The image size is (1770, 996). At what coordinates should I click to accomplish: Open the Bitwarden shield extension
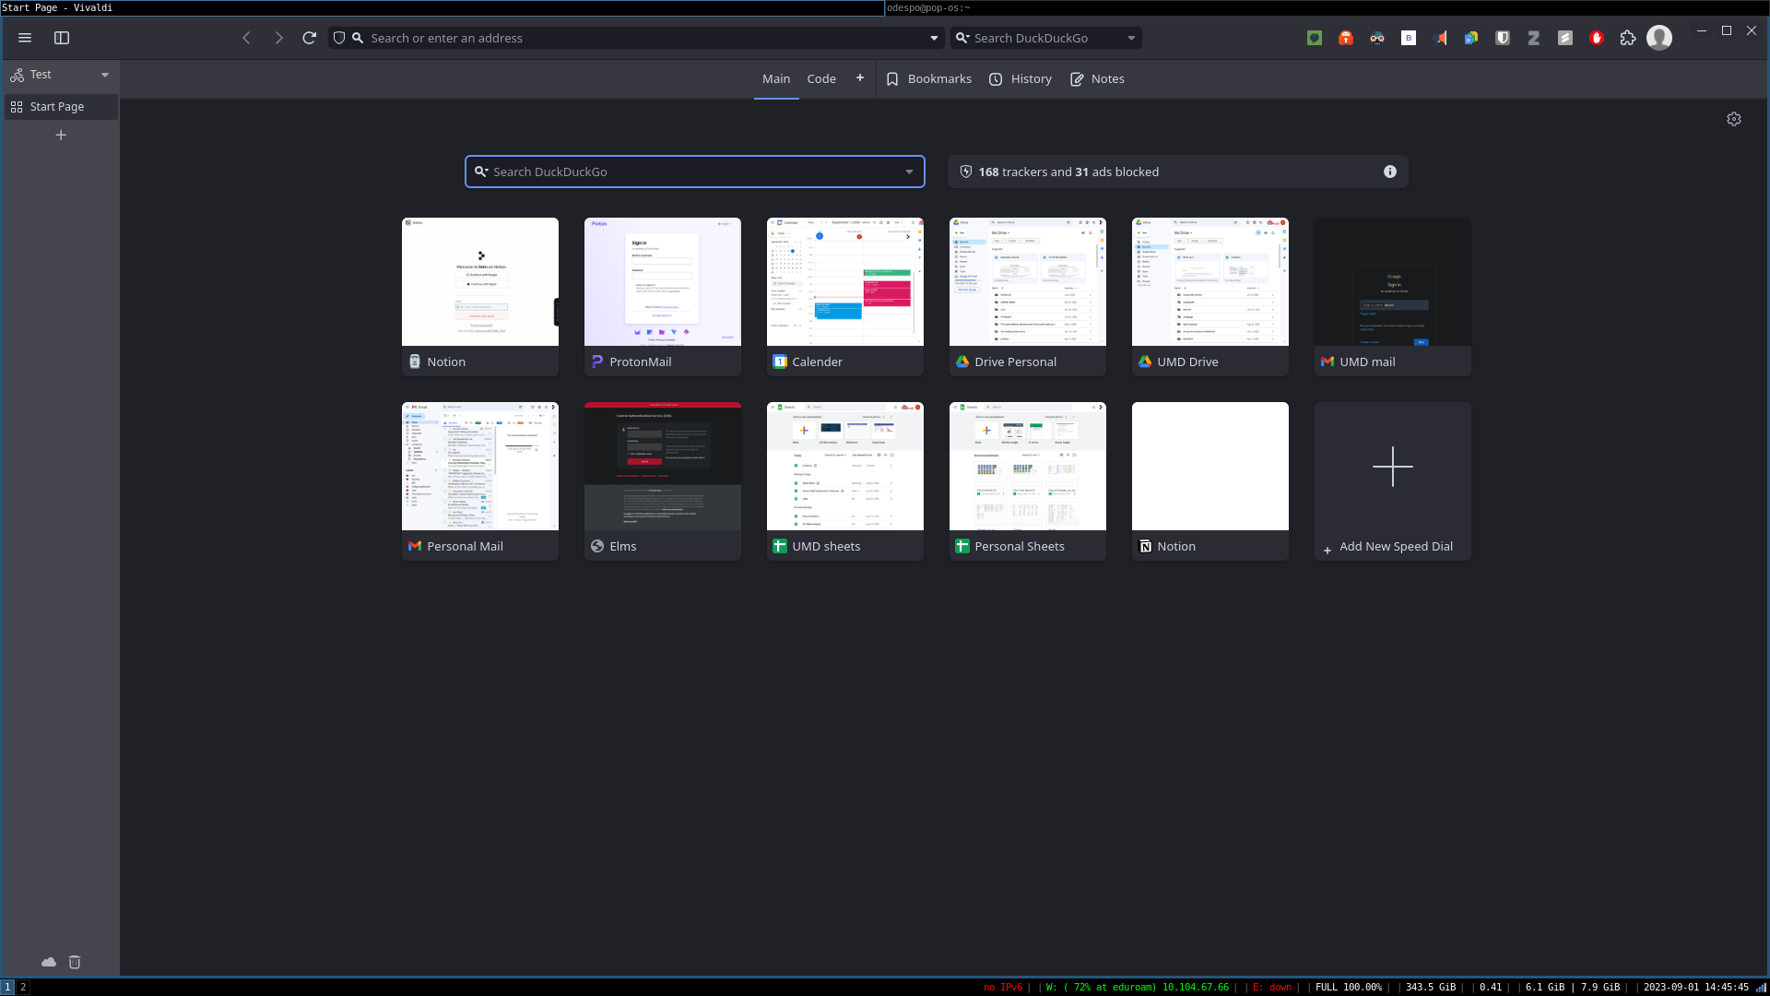[x=1503, y=38]
